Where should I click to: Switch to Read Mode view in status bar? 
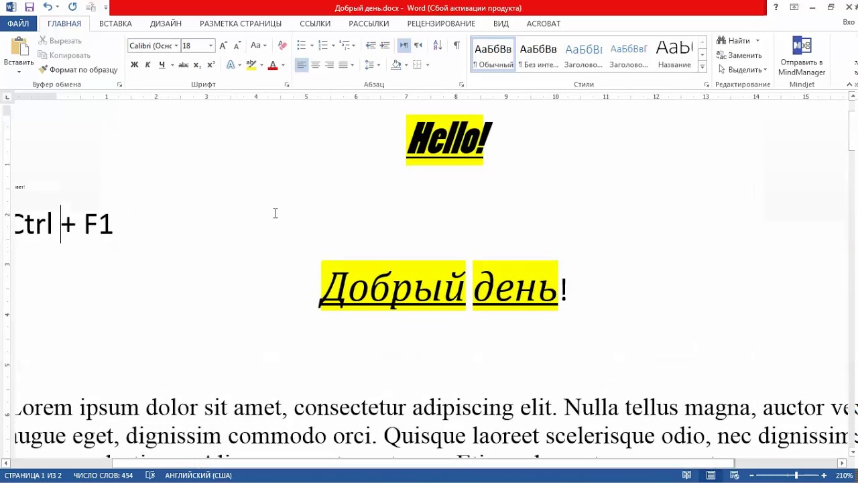(687, 475)
